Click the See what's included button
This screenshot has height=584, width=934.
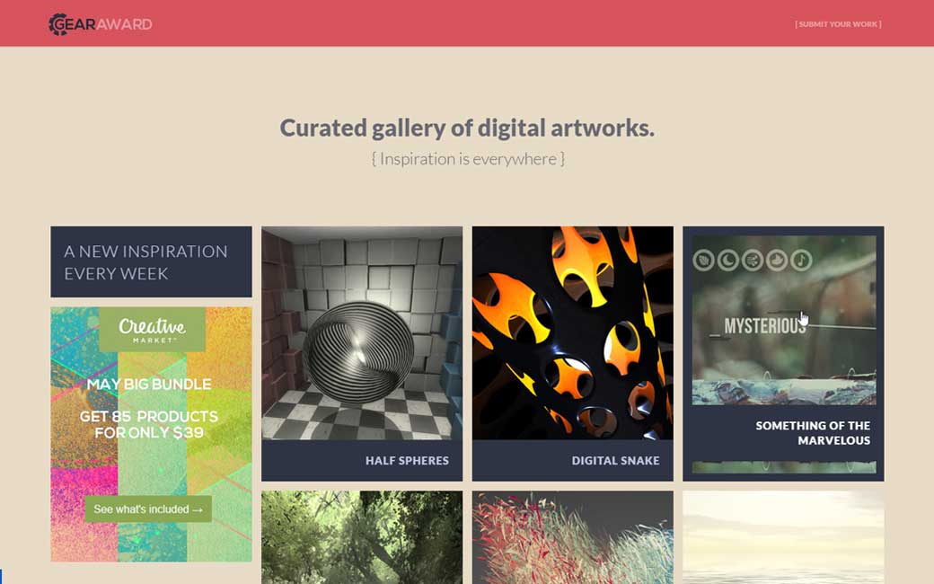pos(148,509)
